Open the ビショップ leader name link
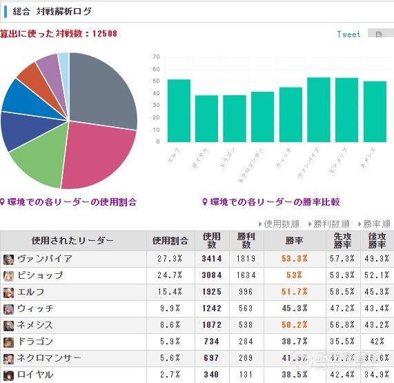The image size is (394, 383). click(x=40, y=275)
